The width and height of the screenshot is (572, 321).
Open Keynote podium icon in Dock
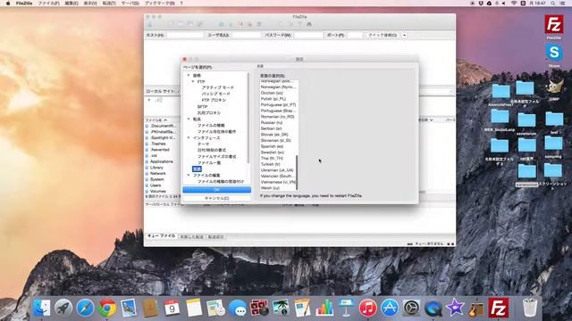click(346, 308)
